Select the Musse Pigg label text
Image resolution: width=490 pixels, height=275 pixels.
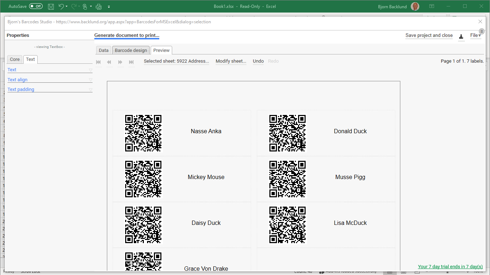click(350, 177)
